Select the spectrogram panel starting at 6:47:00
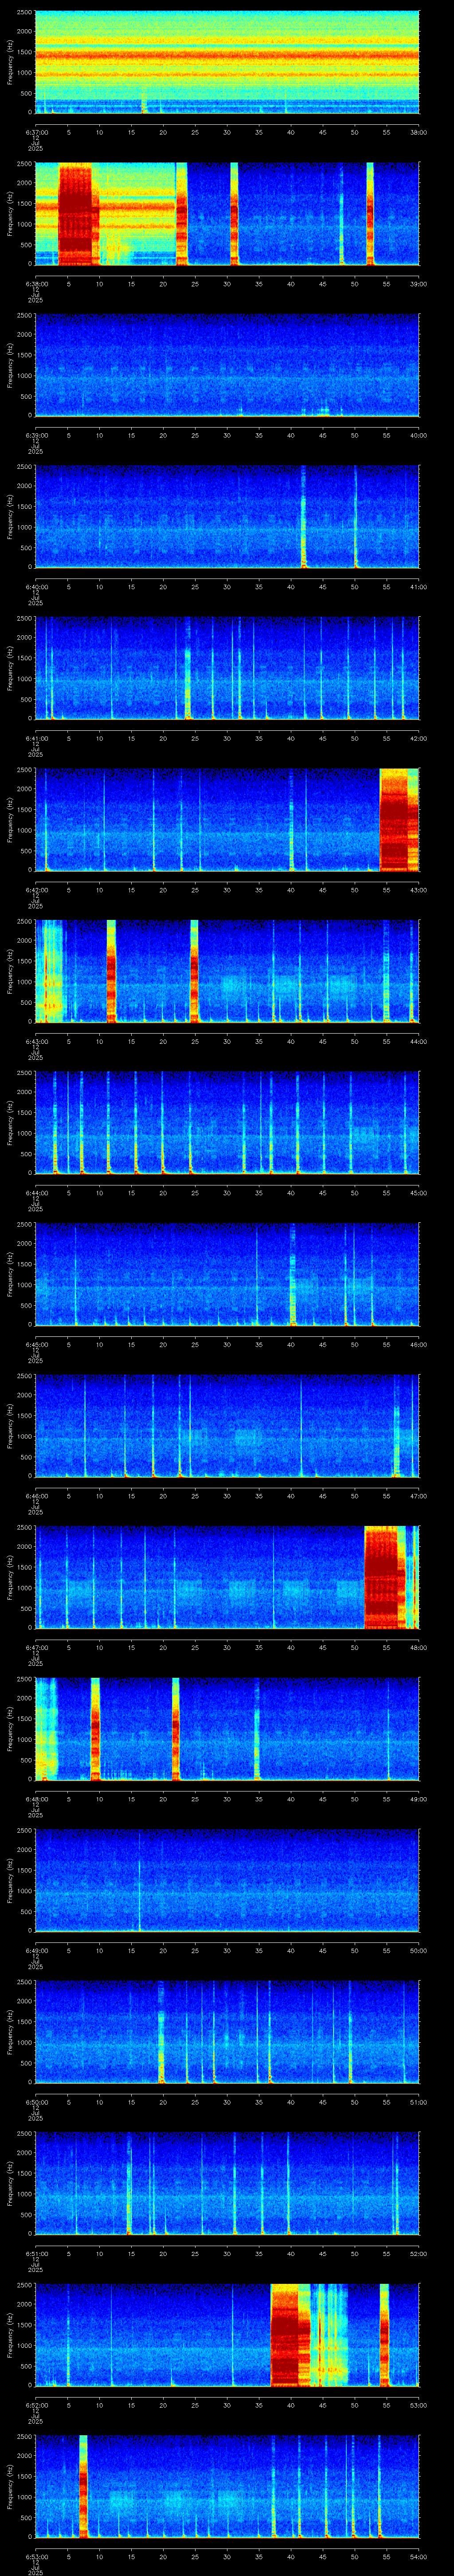This screenshot has height=2576, width=454. click(x=227, y=1577)
